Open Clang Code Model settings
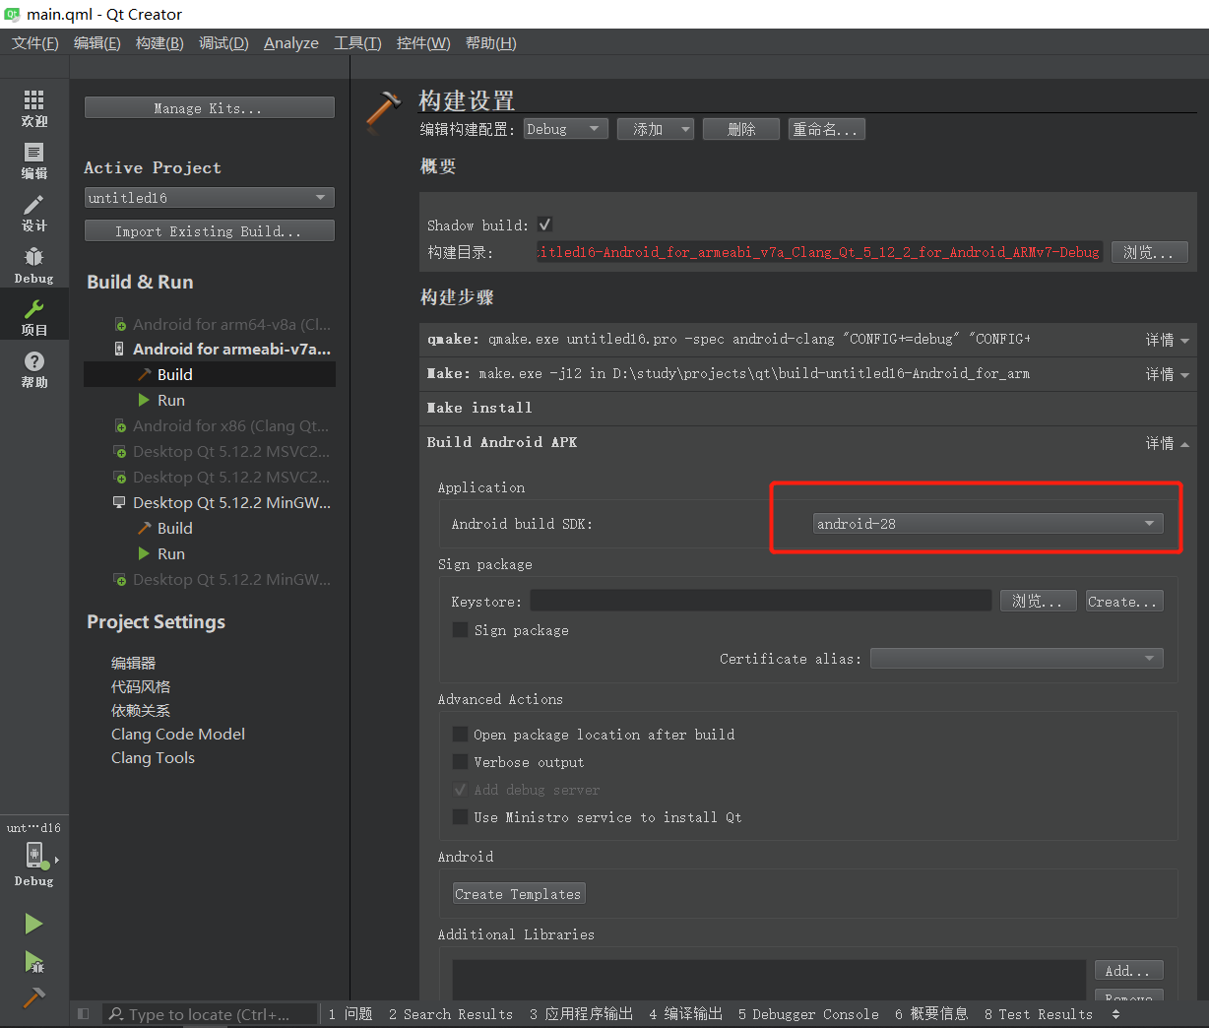Image resolution: width=1209 pixels, height=1028 pixels. tap(178, 734)
